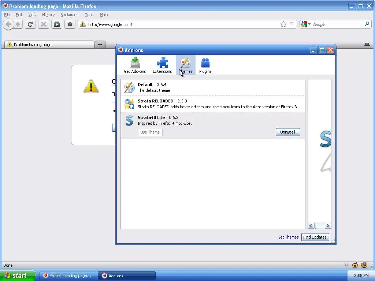Open the Get Themes link
Screen dimensions: 375x281
[288, 237]
